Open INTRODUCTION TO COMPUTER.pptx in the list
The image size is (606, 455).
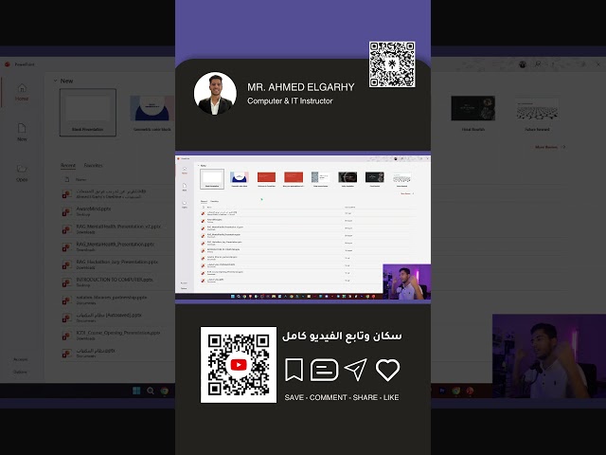[115, 280]
